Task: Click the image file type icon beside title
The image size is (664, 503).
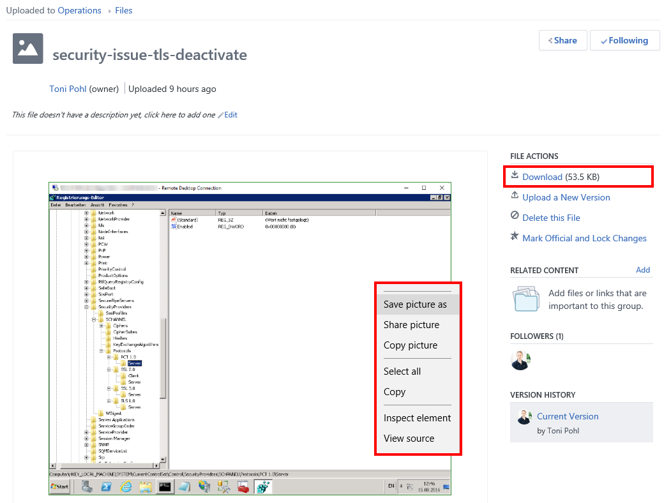Action: tap(28, 49)
